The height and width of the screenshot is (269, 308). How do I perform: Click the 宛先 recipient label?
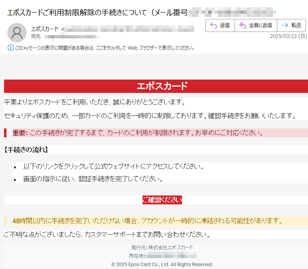[x=36, y=36]
